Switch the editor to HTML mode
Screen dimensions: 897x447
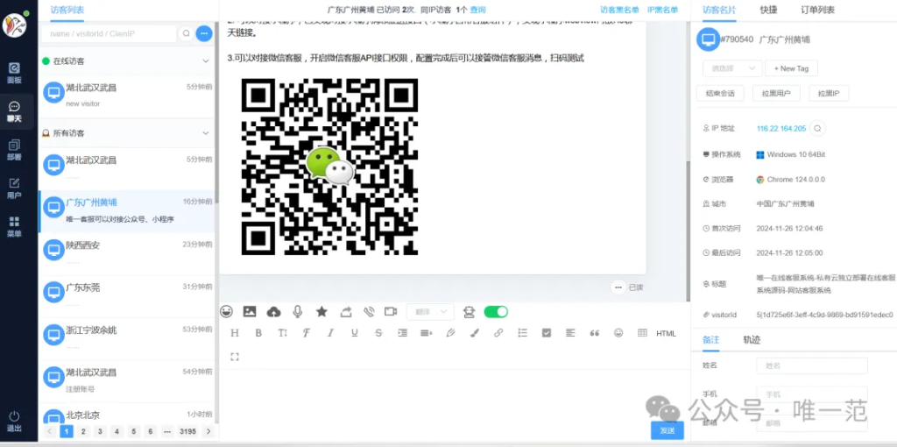(x=666, y=333)
